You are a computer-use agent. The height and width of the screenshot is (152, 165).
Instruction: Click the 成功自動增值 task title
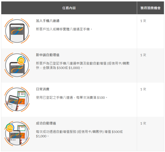tap(46, 123)
